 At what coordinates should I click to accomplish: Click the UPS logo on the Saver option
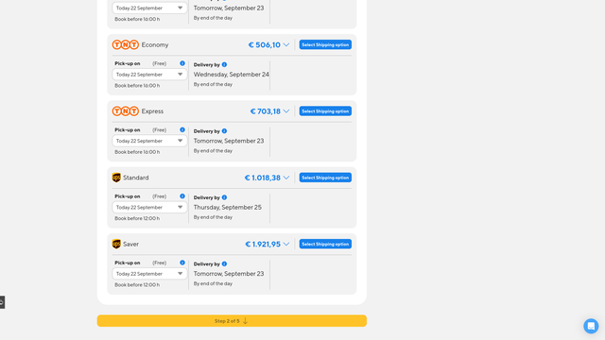(x=116, y=244)
